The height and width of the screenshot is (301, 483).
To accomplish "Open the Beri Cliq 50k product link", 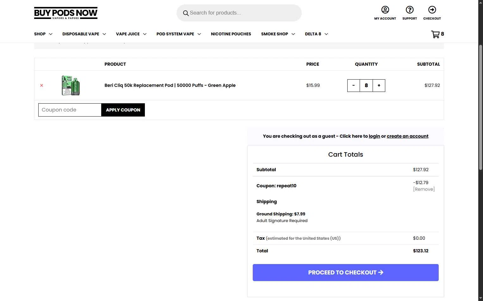I will tap(170, 85).
